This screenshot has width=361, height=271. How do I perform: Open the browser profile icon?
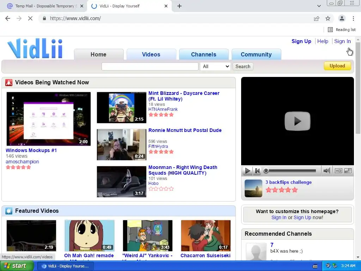tap(342, 18)
